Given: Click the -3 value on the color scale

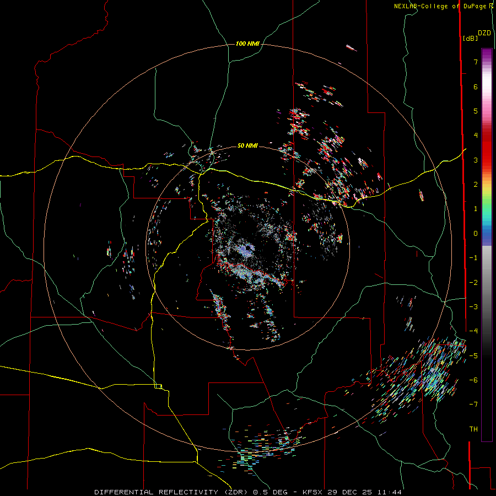Looking at the screenshot, I should tap(473, 307).
